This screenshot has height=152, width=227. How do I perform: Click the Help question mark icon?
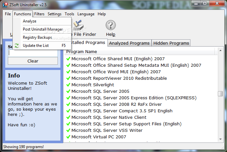coord(111,25)
